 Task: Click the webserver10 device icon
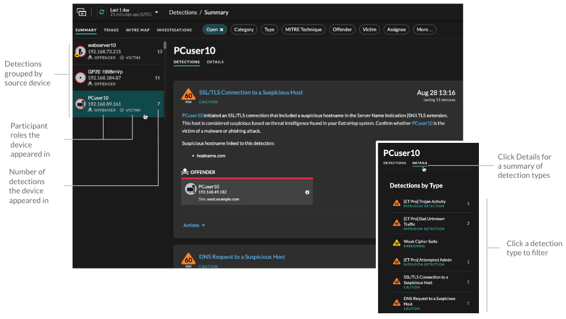pos(80,52)
